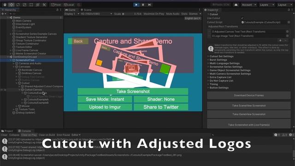Toggle Collapse in Console toolbar

(x=14, y=135)
